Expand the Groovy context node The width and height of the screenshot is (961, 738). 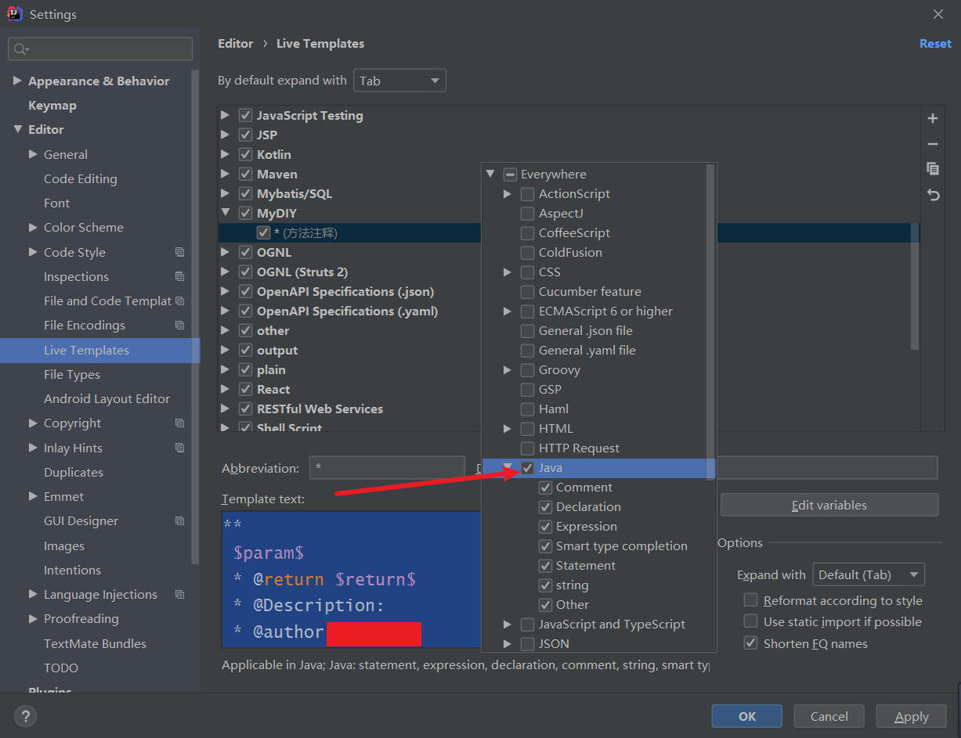[x=508, y=369]
